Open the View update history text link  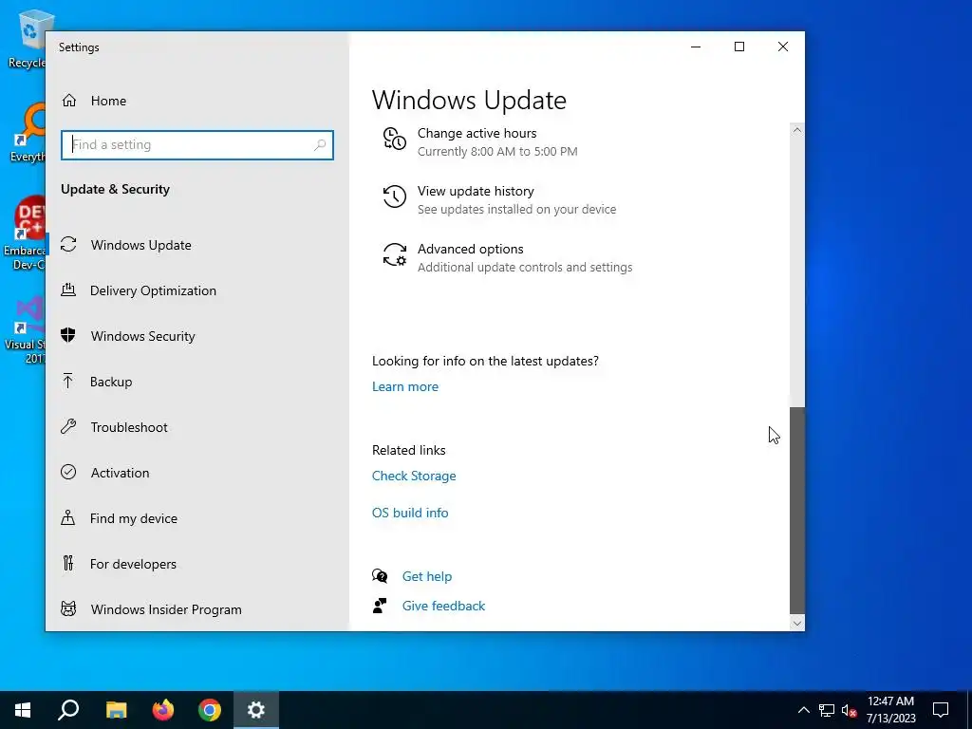coord(476,191)
